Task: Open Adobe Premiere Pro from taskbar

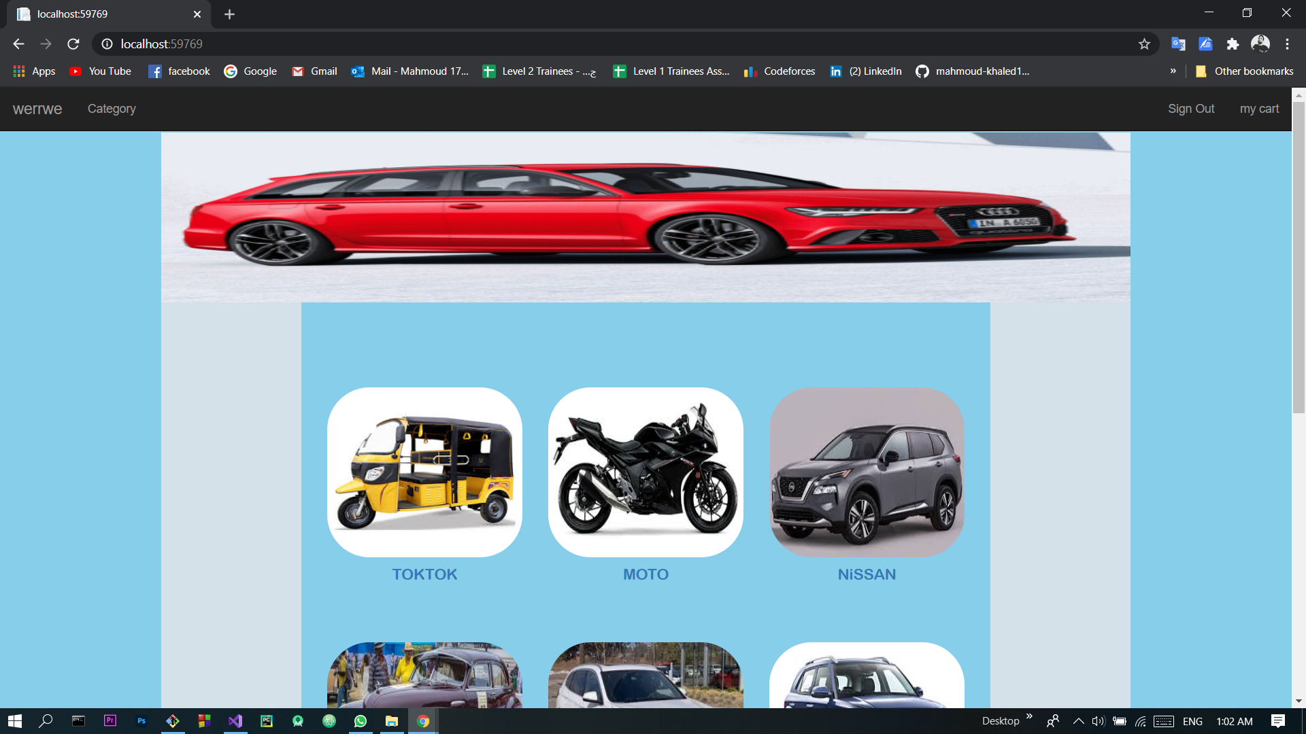Action: point(110,721)
